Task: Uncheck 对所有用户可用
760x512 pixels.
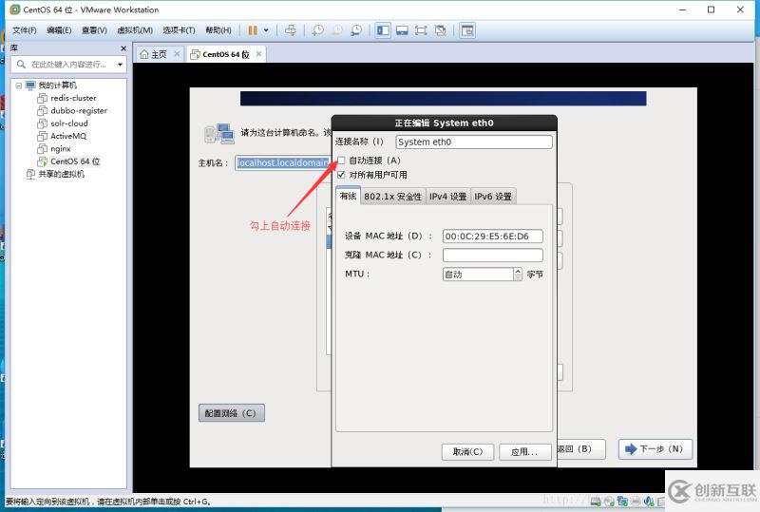Action: point(341,175)
